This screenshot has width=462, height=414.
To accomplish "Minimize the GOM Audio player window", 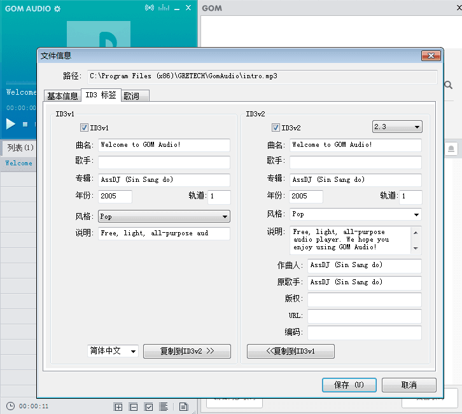I will [x=177, y=8].
